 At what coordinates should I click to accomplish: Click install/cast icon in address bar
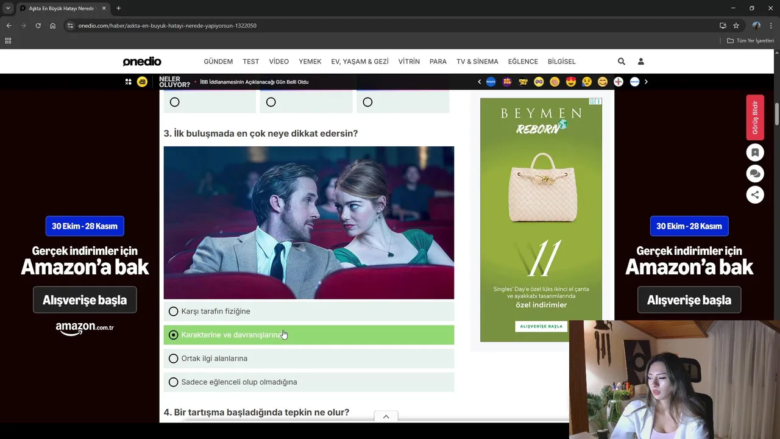[x=723, y=26]
